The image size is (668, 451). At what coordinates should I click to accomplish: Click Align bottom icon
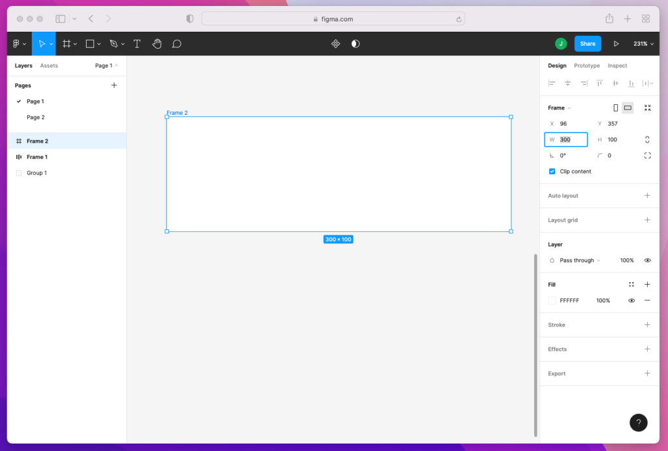click(x=631, y=83)
